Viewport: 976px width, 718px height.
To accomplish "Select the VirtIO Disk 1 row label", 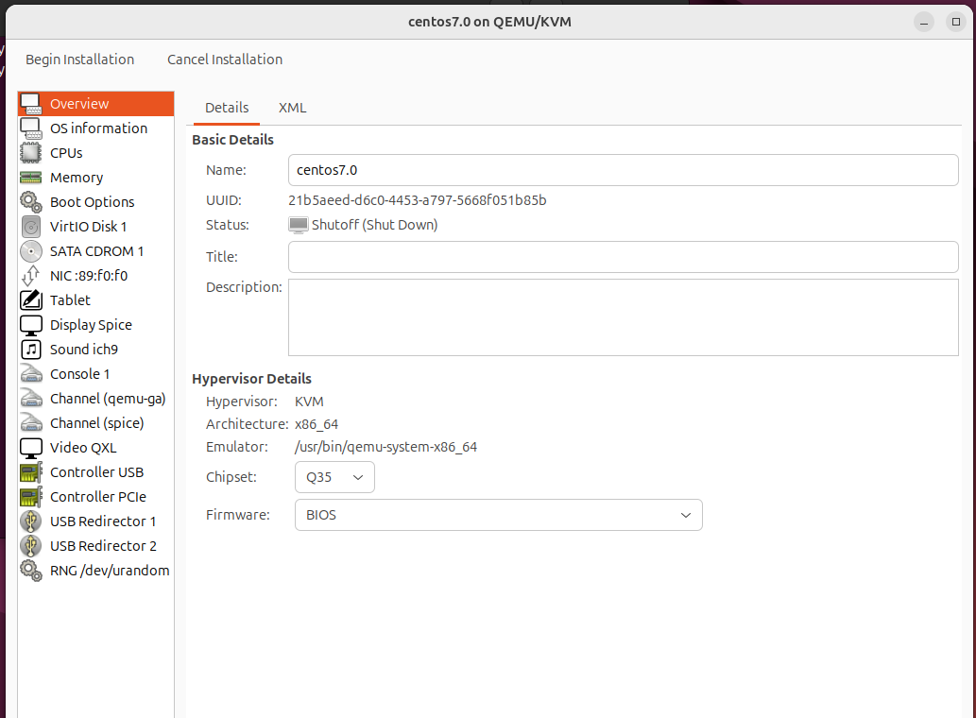I will (x=88, y=227).
